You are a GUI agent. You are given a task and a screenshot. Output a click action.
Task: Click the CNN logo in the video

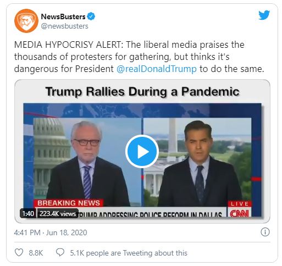click(x=239, y=213)
